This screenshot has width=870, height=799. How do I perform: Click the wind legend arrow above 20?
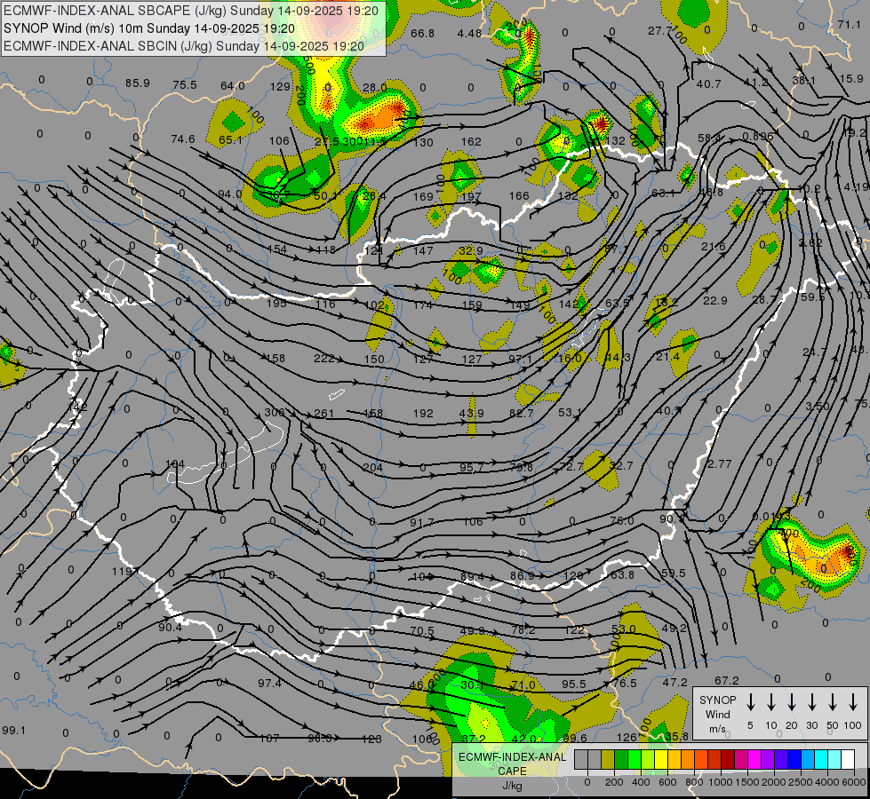791,702
